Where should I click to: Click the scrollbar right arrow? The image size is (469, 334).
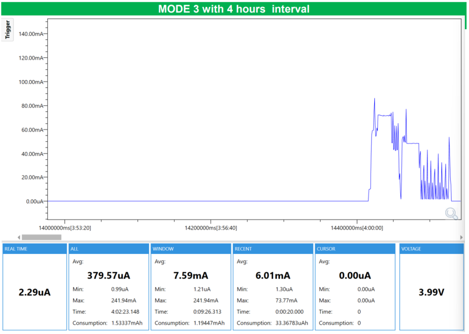(461, 237)
